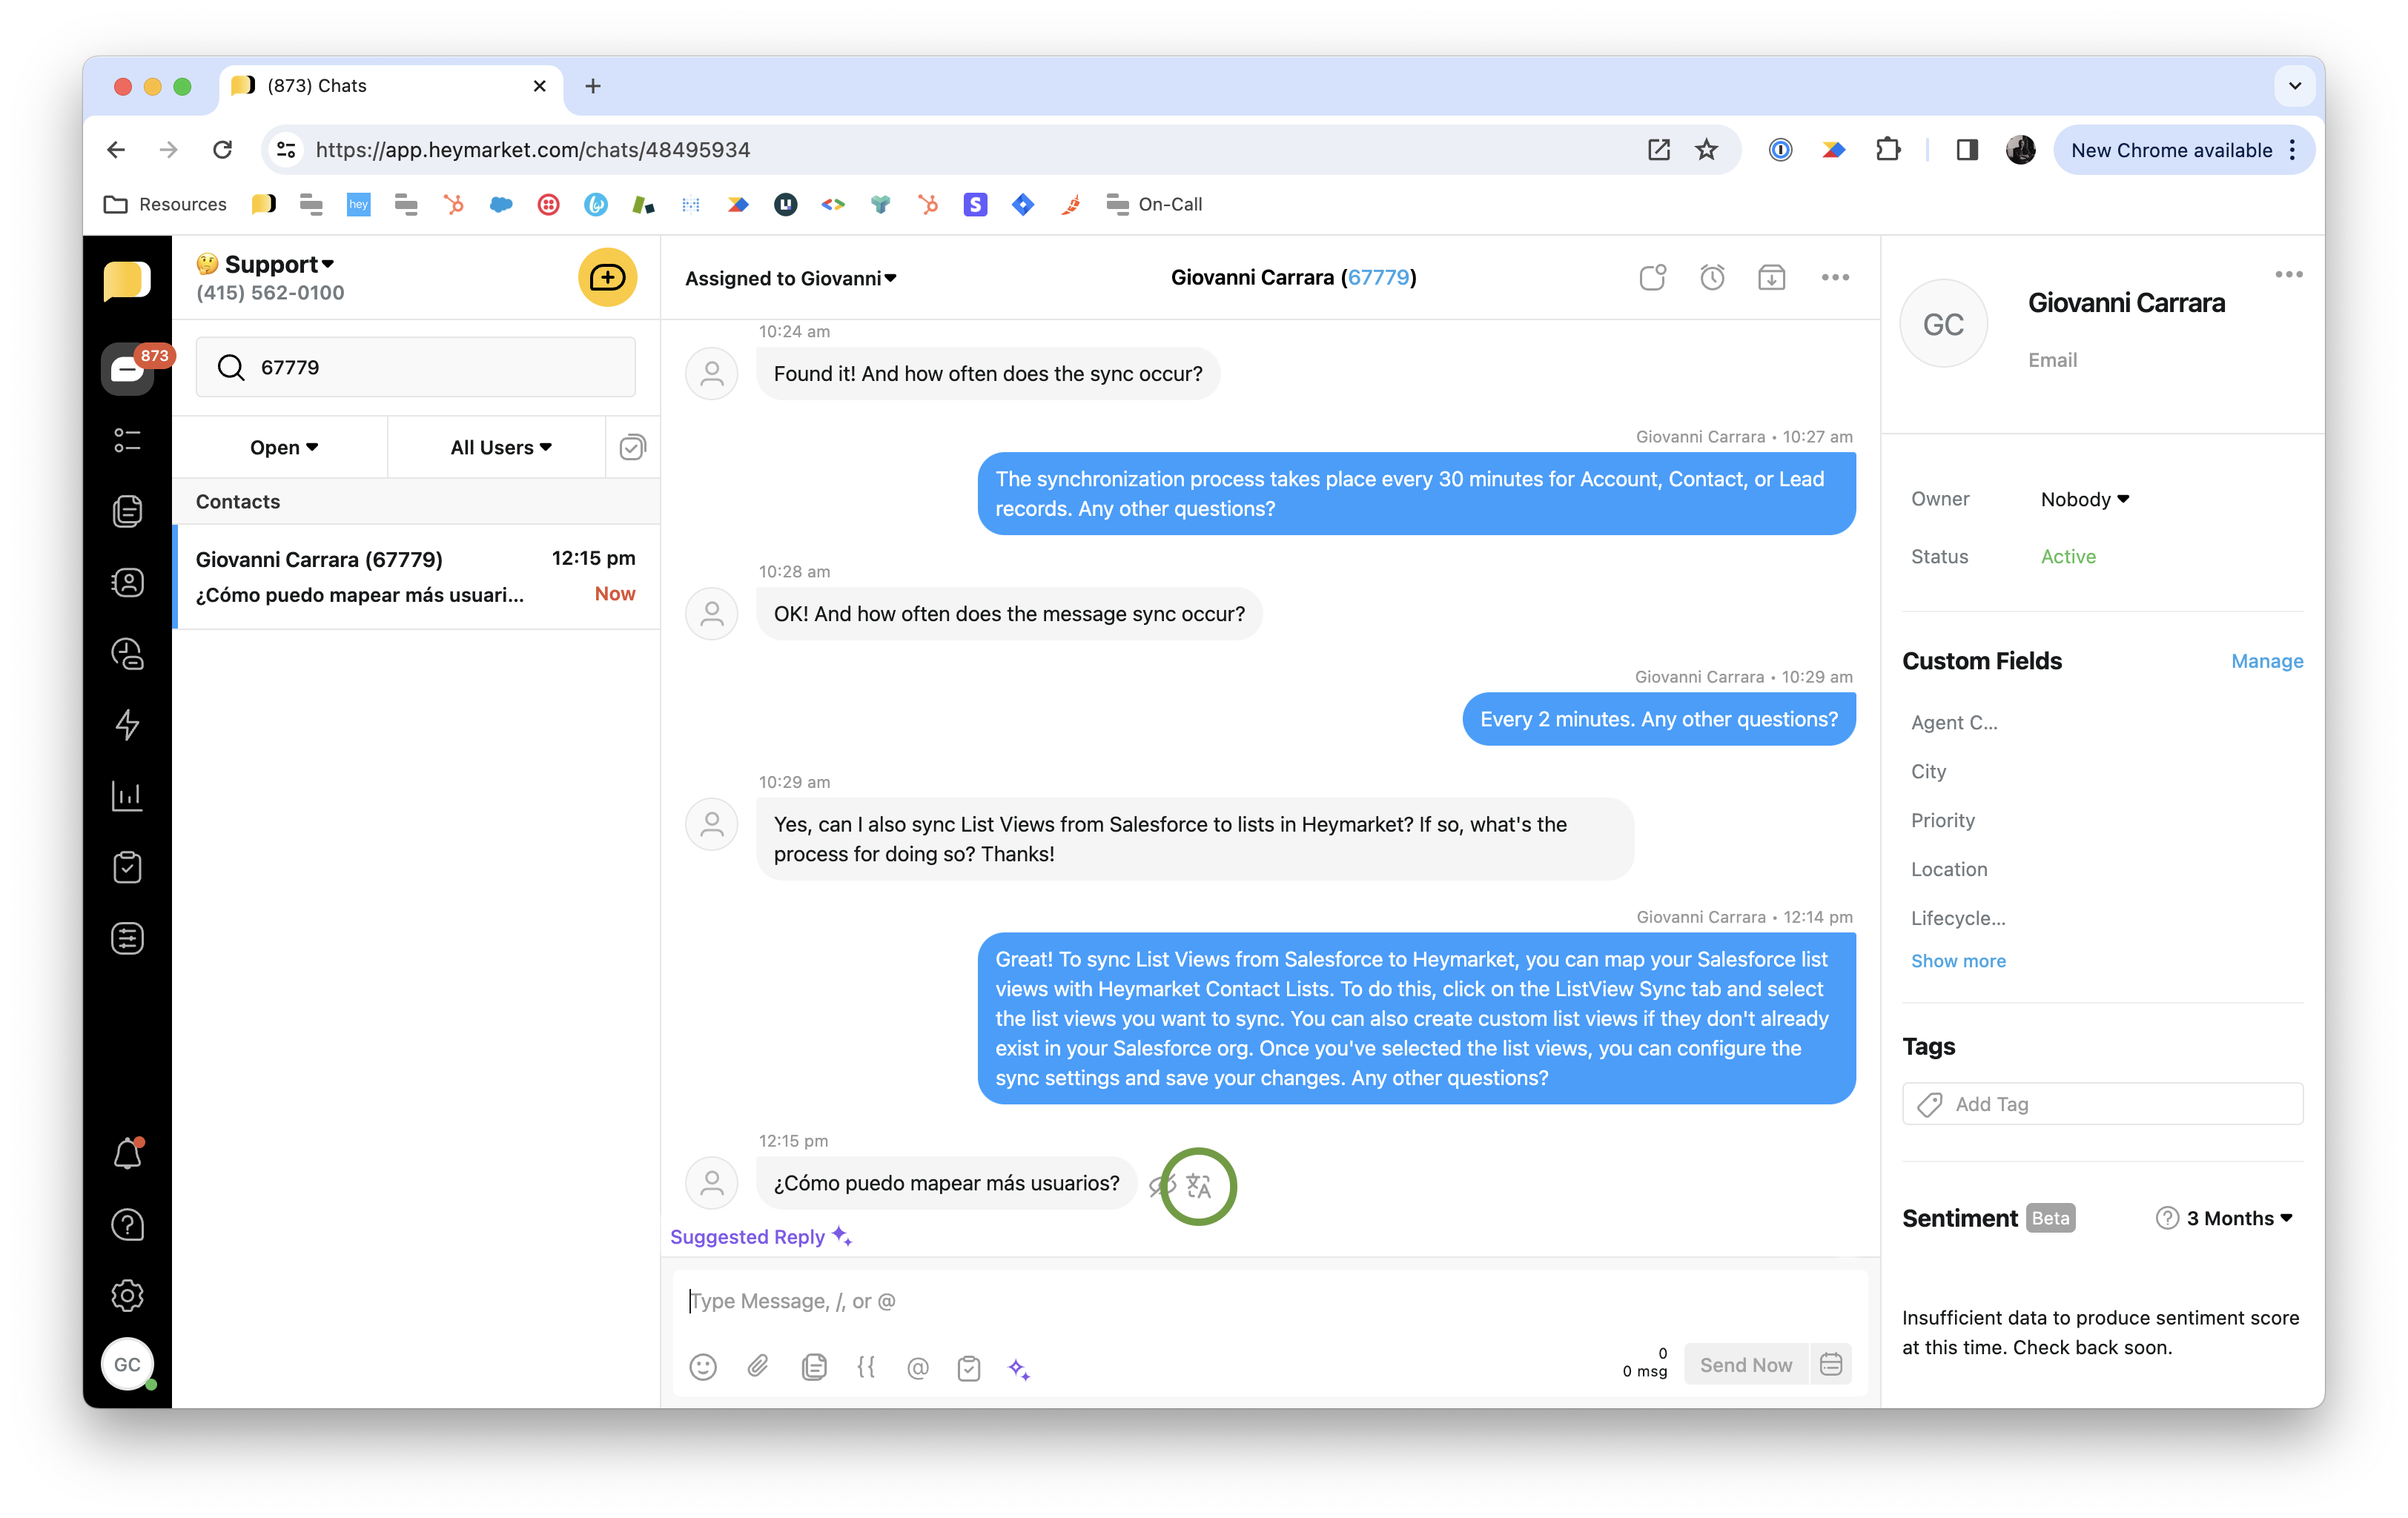Open the templates icon in composer
The width and height of the screenshot is (2408, 1518).
814,1367
